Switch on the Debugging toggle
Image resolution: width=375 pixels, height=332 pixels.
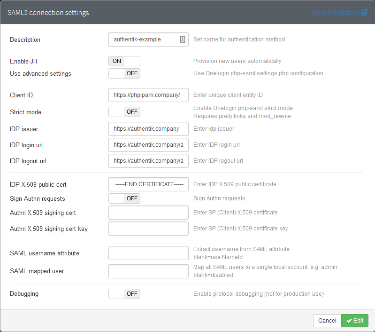click(x=124, y=294)
